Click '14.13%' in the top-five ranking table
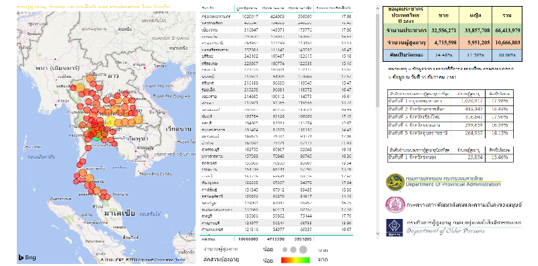Image resolution: width=538 pixels, height=266 pixels. pos(500,133)
